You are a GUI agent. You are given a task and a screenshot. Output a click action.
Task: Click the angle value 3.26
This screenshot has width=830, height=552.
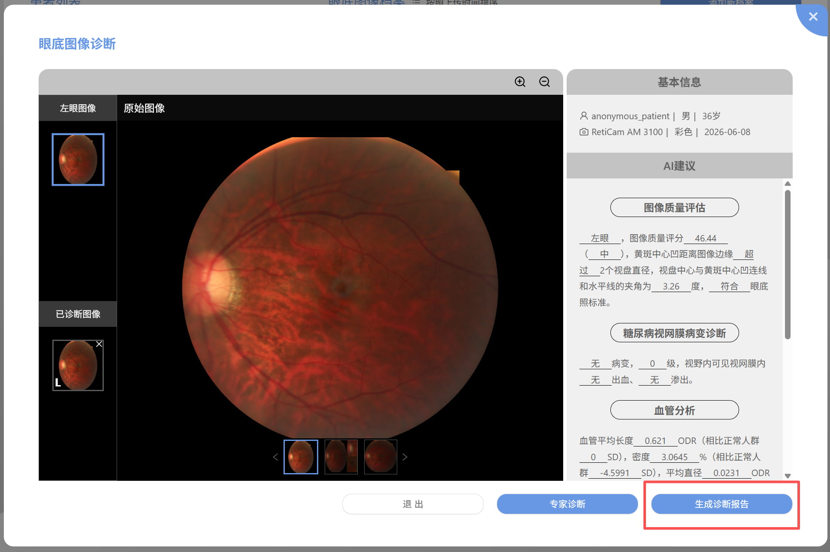click(671, 287)
